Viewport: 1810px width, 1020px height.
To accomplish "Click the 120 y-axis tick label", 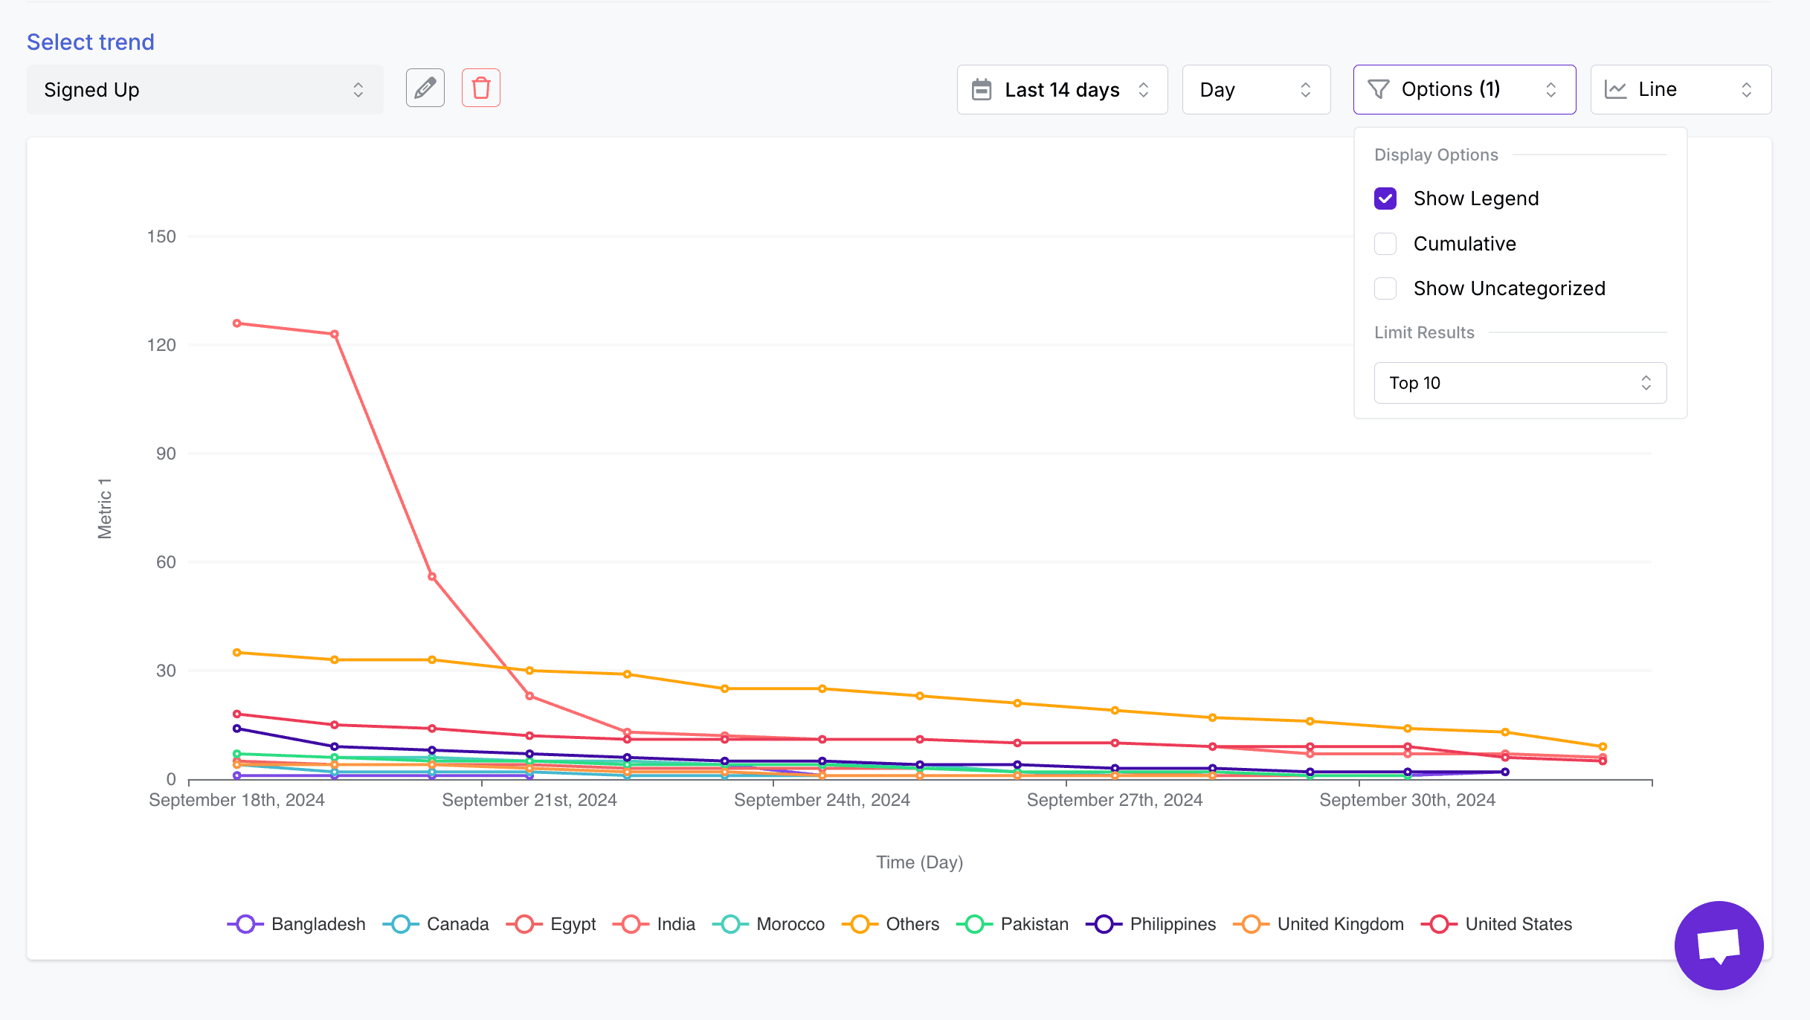I will click(161, 345).
